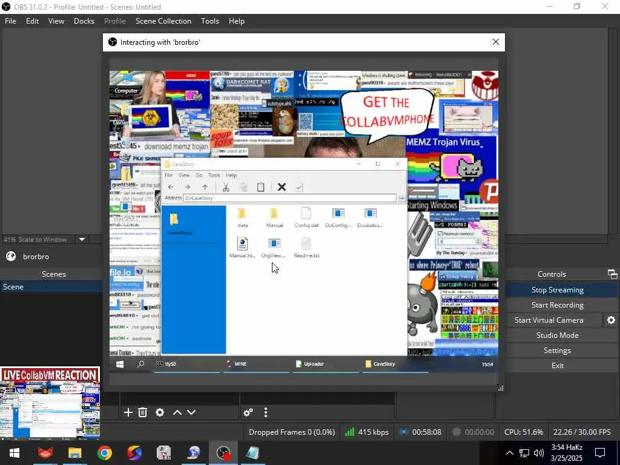This screenshot has height=465, width=620.
Task: Click the search magnifier in the VM taskbar
Action: (140, 364)
